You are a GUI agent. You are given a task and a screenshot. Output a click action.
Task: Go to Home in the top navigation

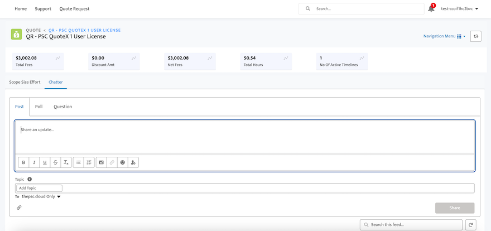pyautogui.click(x=21, y=9)
